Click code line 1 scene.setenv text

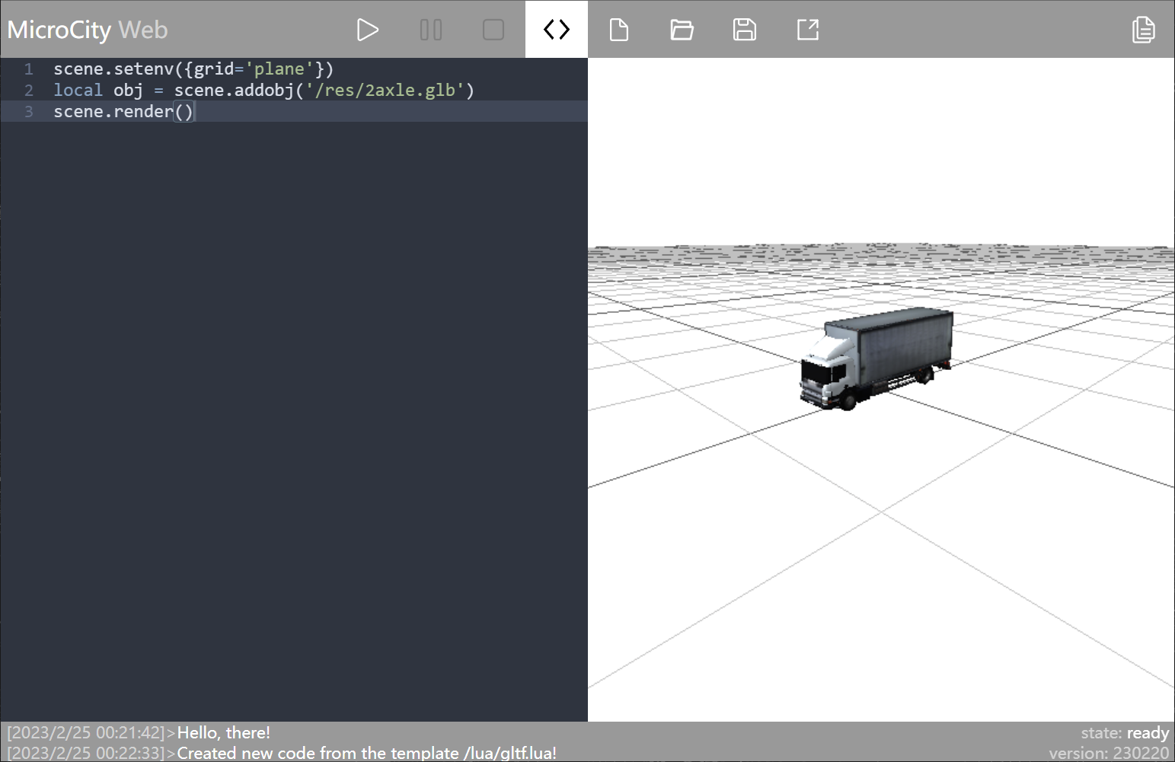[x=193, y=69]
